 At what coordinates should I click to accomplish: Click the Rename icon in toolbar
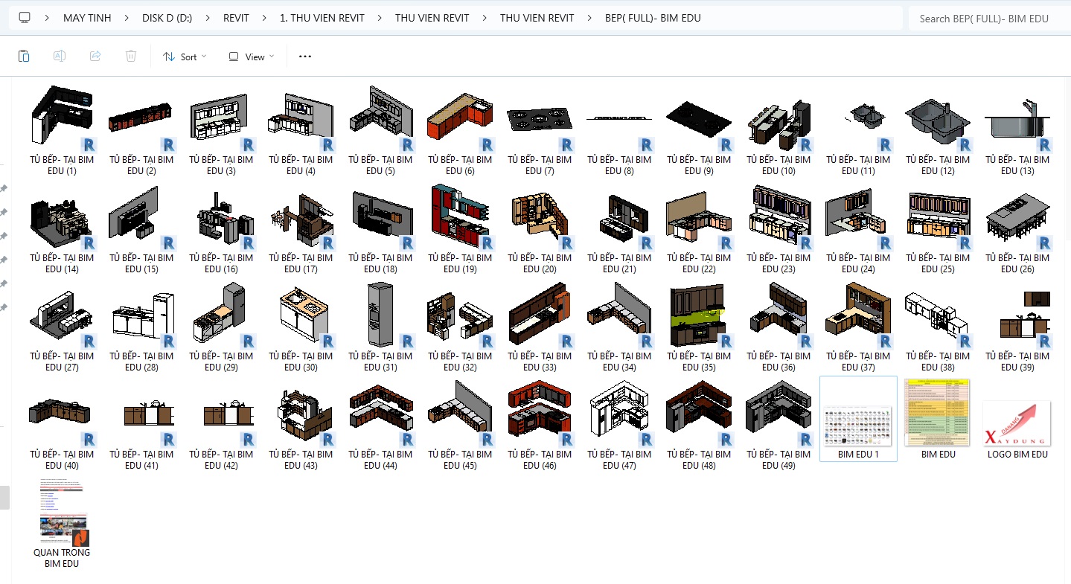(60, 57)
